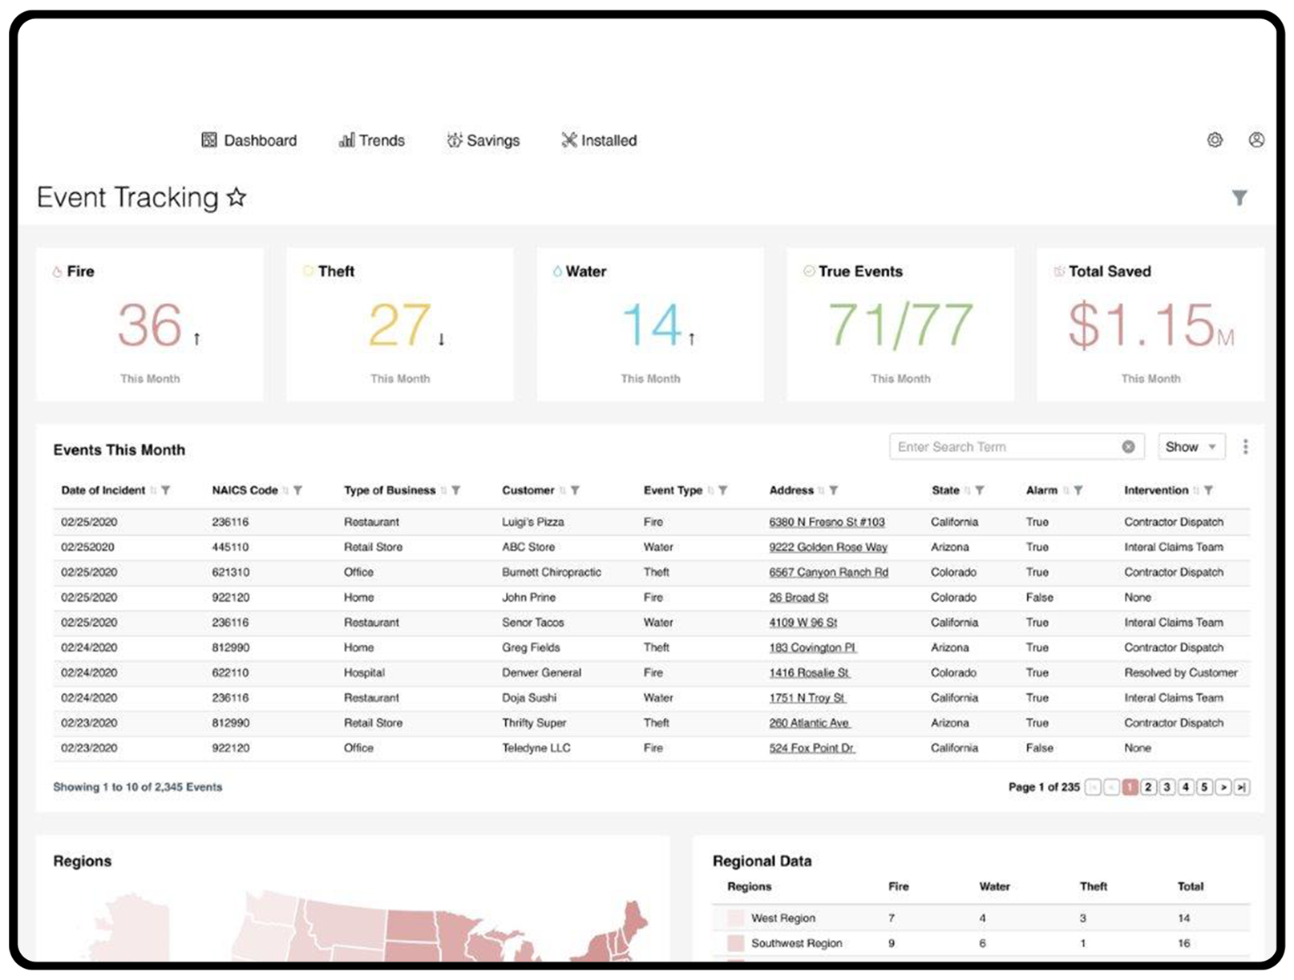Click the Water 14 summary card
The image size is (1294, 980).
[650, 325]
